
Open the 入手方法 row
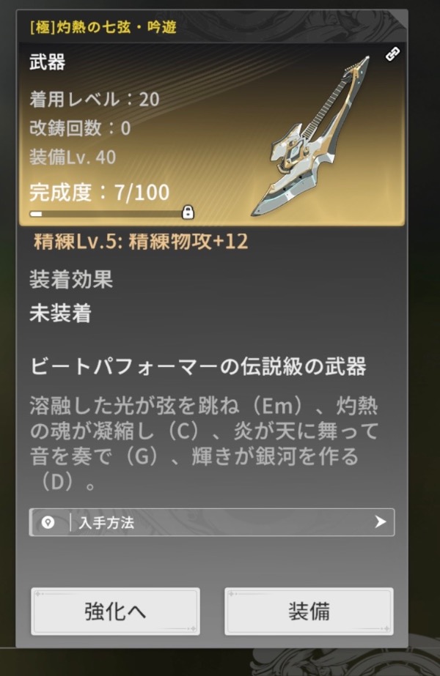click(212, 522)
